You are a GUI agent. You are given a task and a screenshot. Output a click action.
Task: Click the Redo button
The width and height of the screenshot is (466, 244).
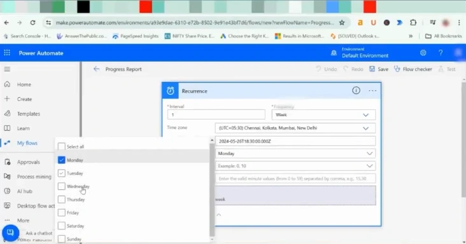[353, 69]
